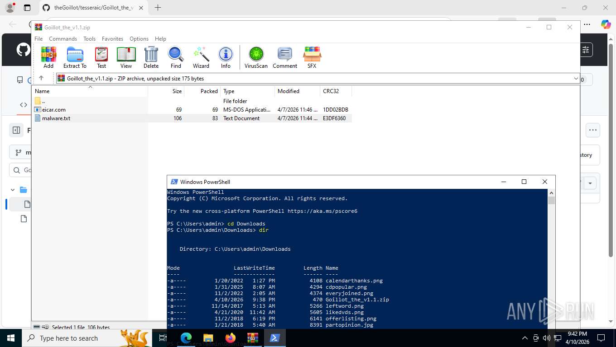
Task: Switch to WinRAR taskbar icon
Action: tap(252, 338)
